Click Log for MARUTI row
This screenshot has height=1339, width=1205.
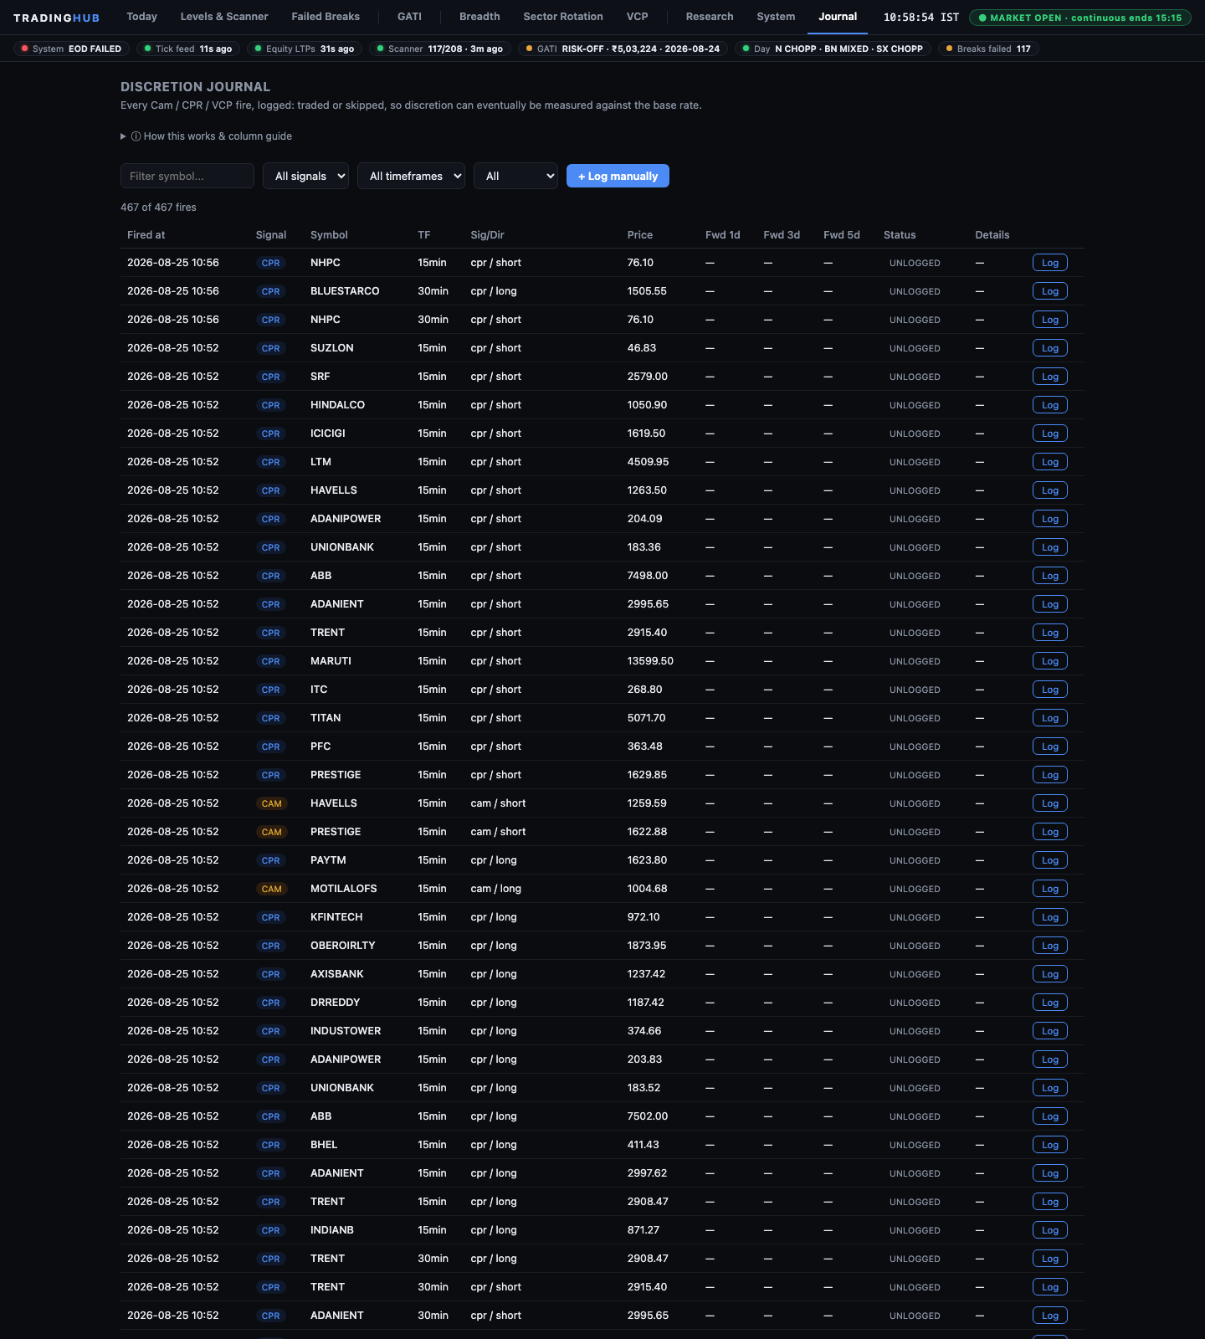pos(1050,661)
